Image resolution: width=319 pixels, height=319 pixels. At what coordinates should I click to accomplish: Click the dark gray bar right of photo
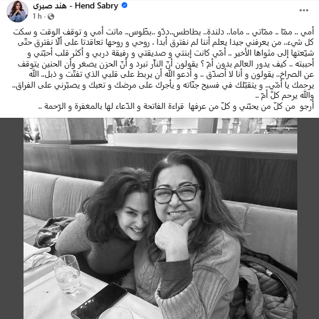(308, 218)
